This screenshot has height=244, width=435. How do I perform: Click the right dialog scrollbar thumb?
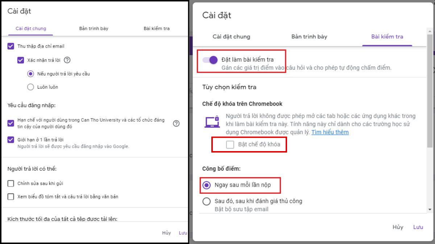[430, 91]
